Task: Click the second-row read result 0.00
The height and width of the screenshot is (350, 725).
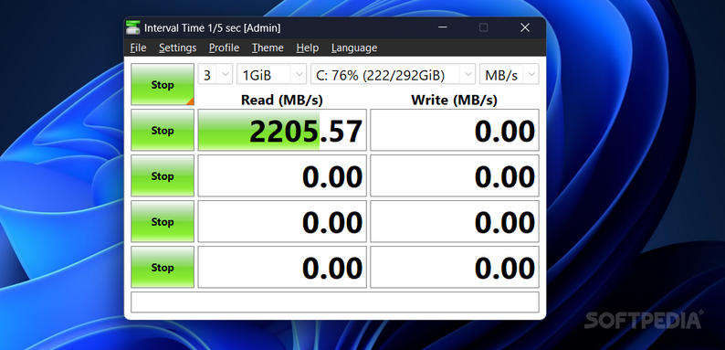Action: click(x=282, y=176)
